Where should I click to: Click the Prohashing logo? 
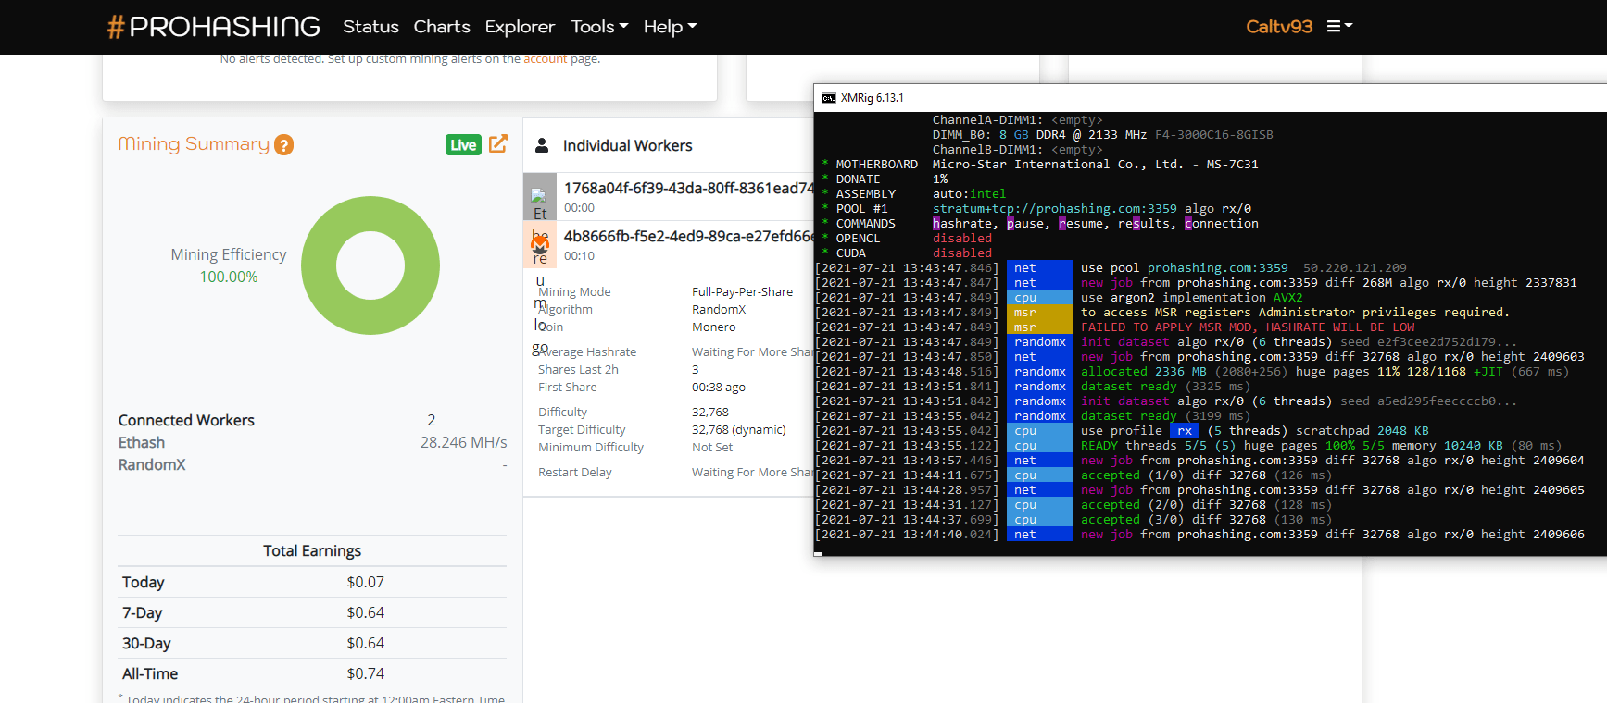pyautogui.click(x=214, y=27)
